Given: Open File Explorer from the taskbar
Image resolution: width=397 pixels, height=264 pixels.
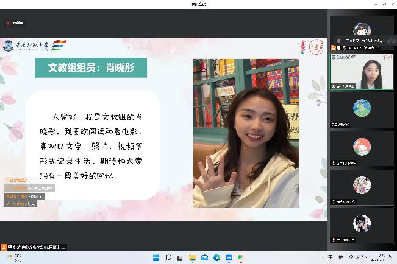Looking at the screenshot, I should pyautogui.click(x=192, y=258).
